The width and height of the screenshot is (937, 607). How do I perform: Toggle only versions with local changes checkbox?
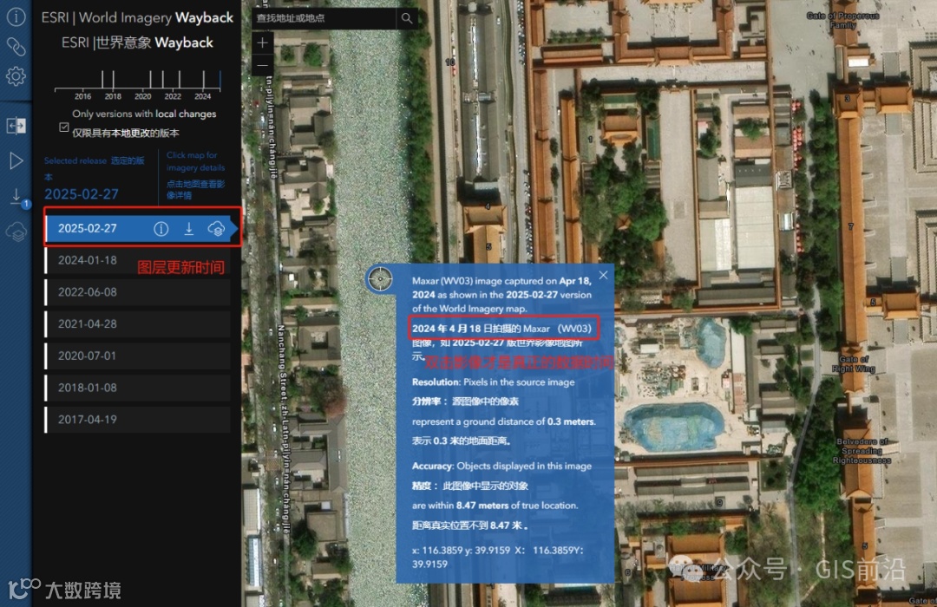[64, 127]
